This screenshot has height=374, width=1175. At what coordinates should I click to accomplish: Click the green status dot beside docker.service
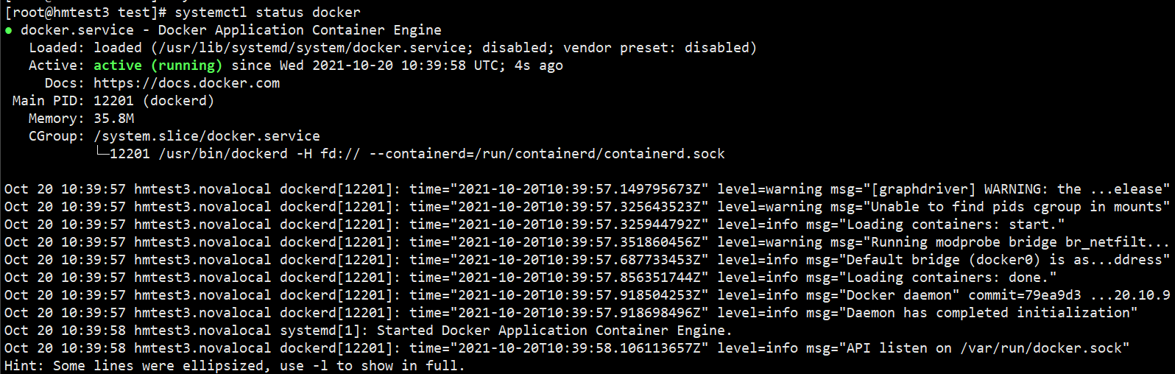point(8,31)
